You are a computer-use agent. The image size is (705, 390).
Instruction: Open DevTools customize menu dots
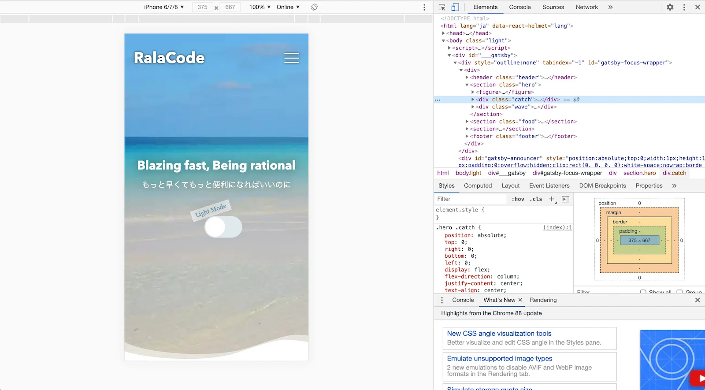684,7
